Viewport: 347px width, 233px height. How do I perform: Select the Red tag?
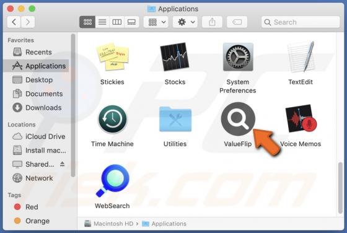click(37, 207)
